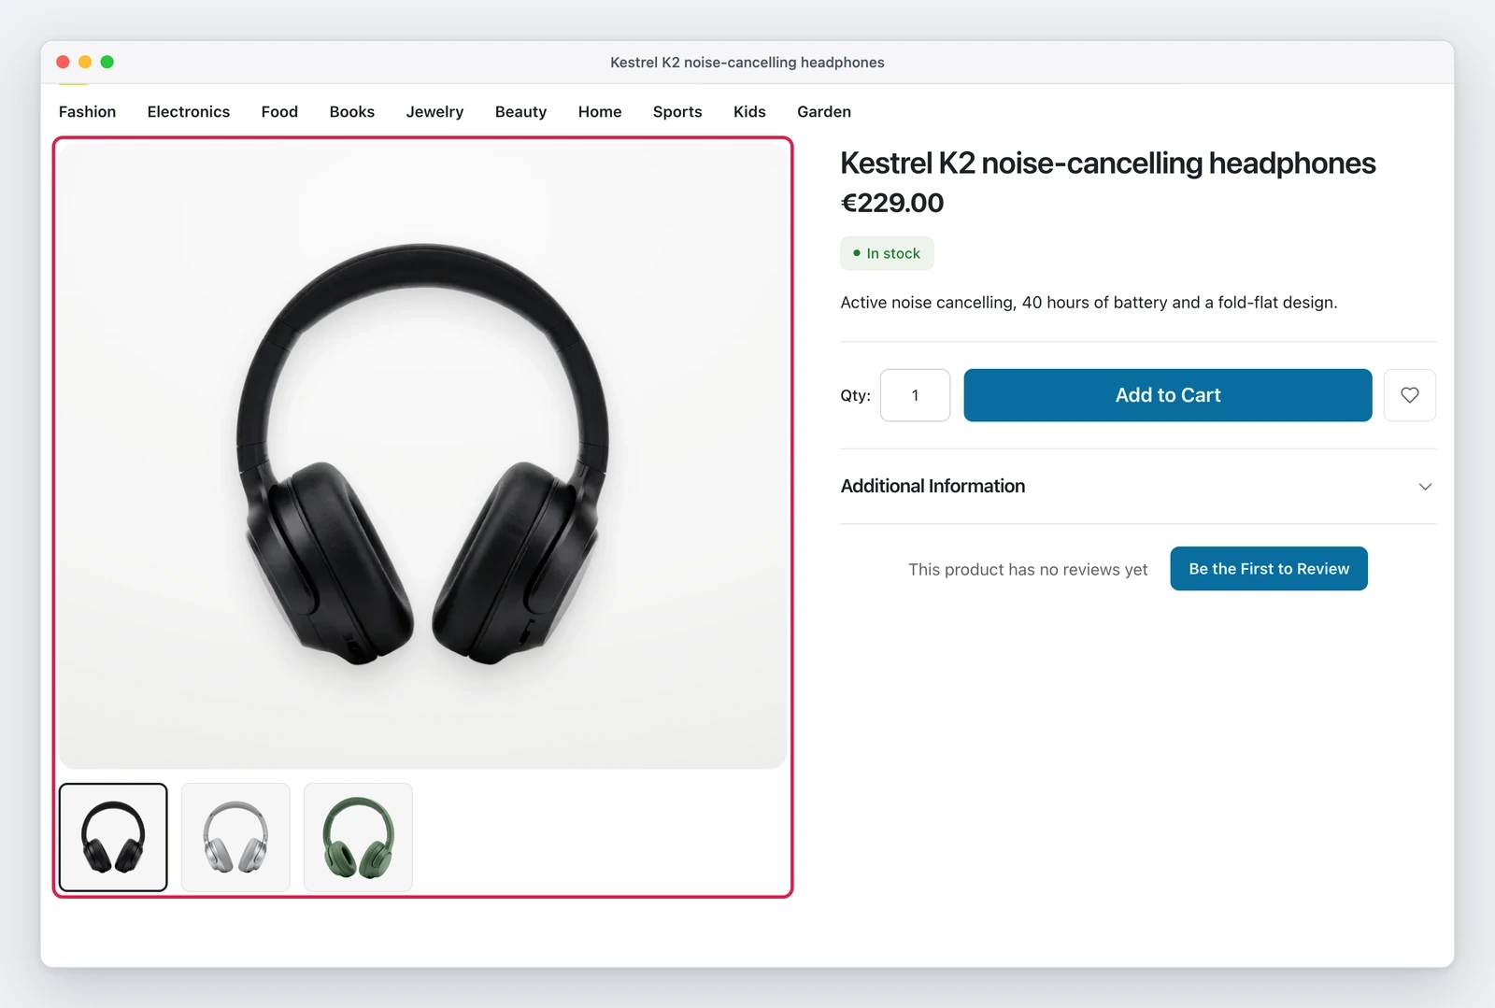1495x1008 pixels.
Task: Open the Fashion category
Action: click(x=87, y=111)
